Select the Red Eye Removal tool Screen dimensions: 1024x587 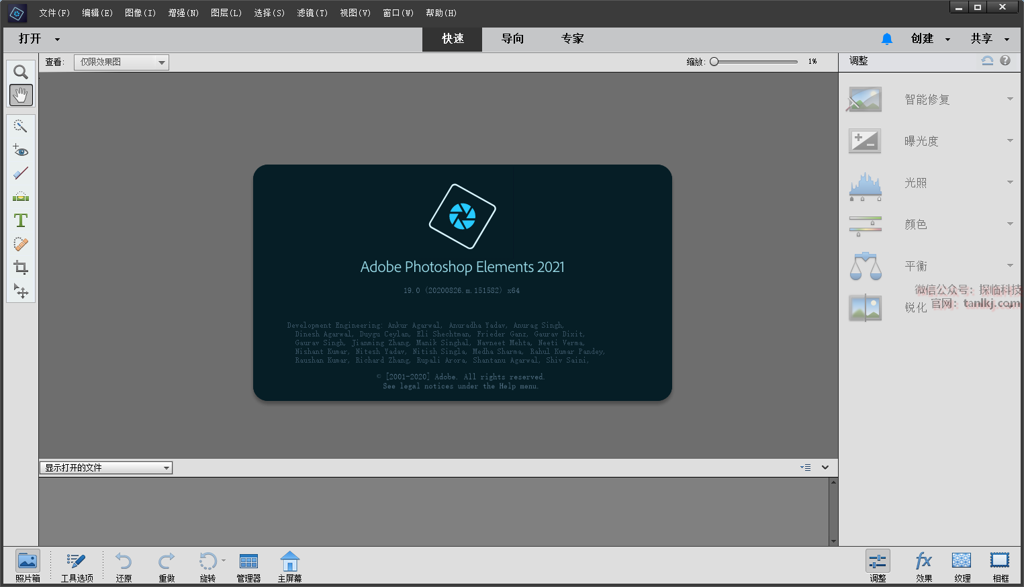[21, 150]
